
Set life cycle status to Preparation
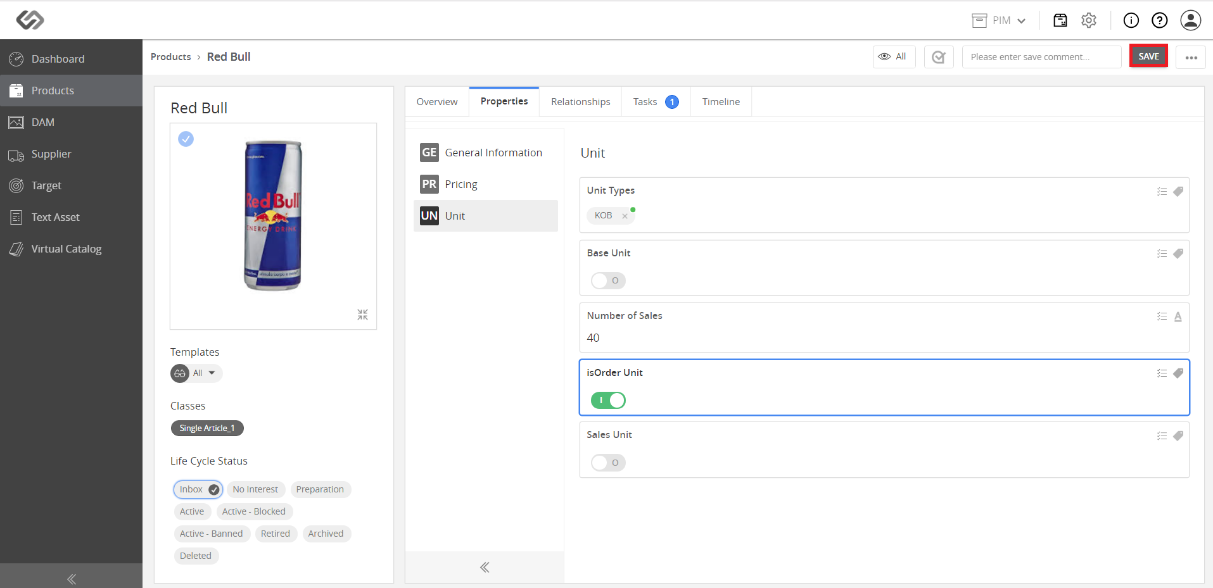tap(320, 489)
